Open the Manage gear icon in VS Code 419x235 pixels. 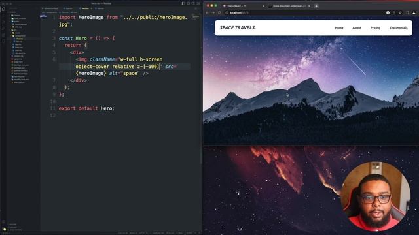pos(4,229)
